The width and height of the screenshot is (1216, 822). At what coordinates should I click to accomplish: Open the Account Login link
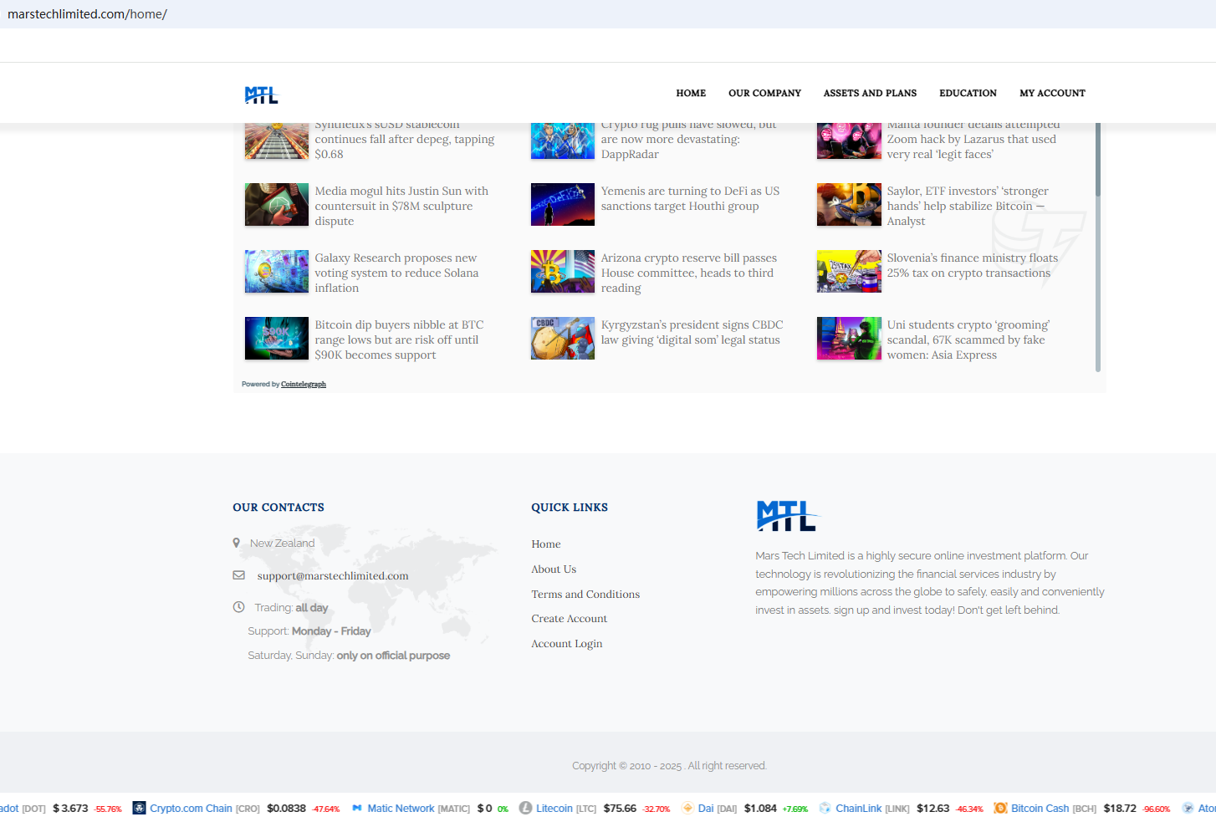(567, 643)
